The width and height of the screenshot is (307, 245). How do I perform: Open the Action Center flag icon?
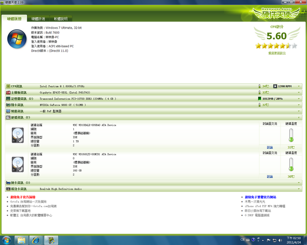269,240
